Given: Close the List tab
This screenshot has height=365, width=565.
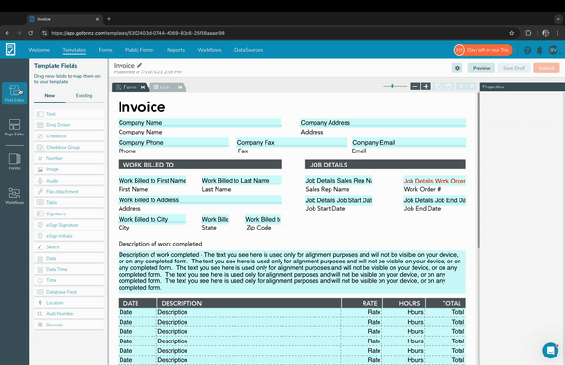Looking at the screenshot, I should coord(180,87).
